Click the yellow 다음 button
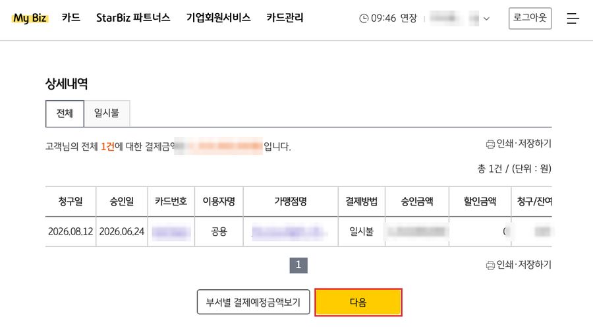Image resolution: width=593 pixels, height=334 pixels. [358, 302]
